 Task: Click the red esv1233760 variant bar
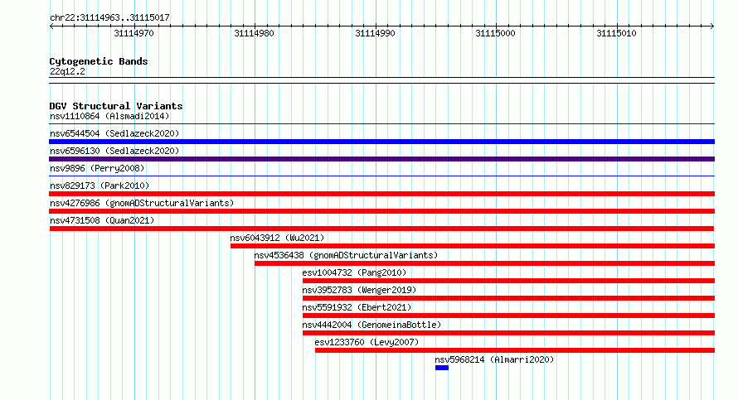click(x=515, y=350)
